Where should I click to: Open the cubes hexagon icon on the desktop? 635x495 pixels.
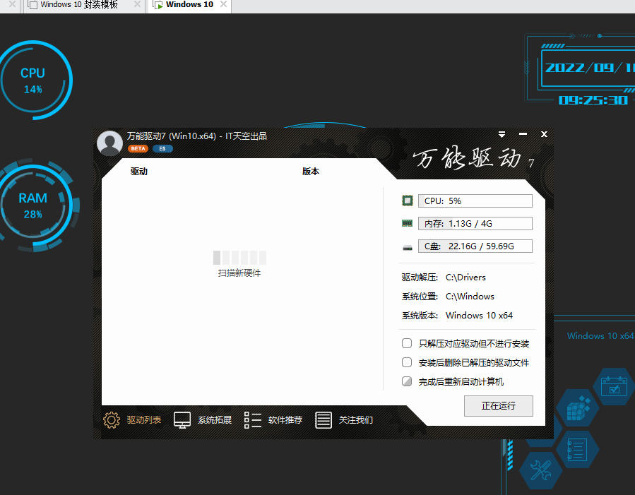[578, 408]
